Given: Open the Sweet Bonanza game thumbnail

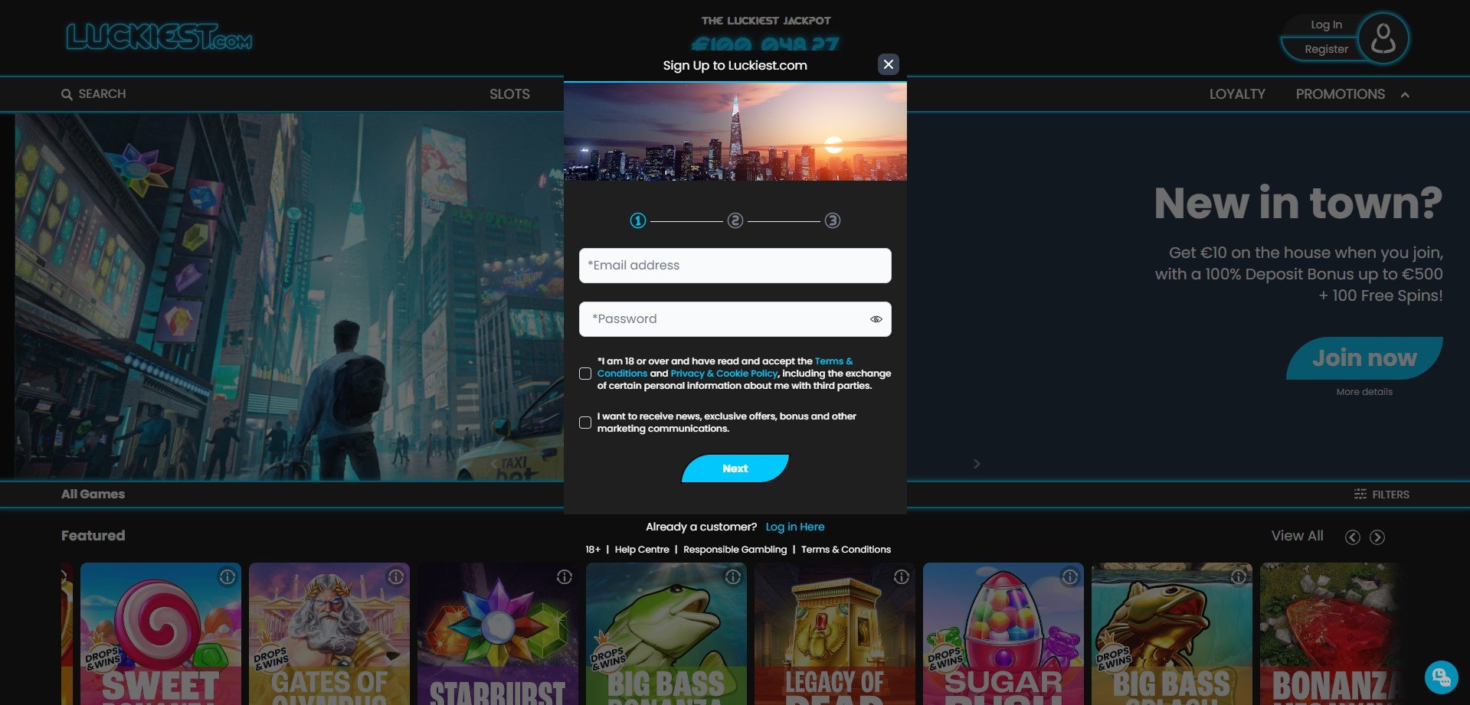Looking at the screenshot, I should click(161, 634).
